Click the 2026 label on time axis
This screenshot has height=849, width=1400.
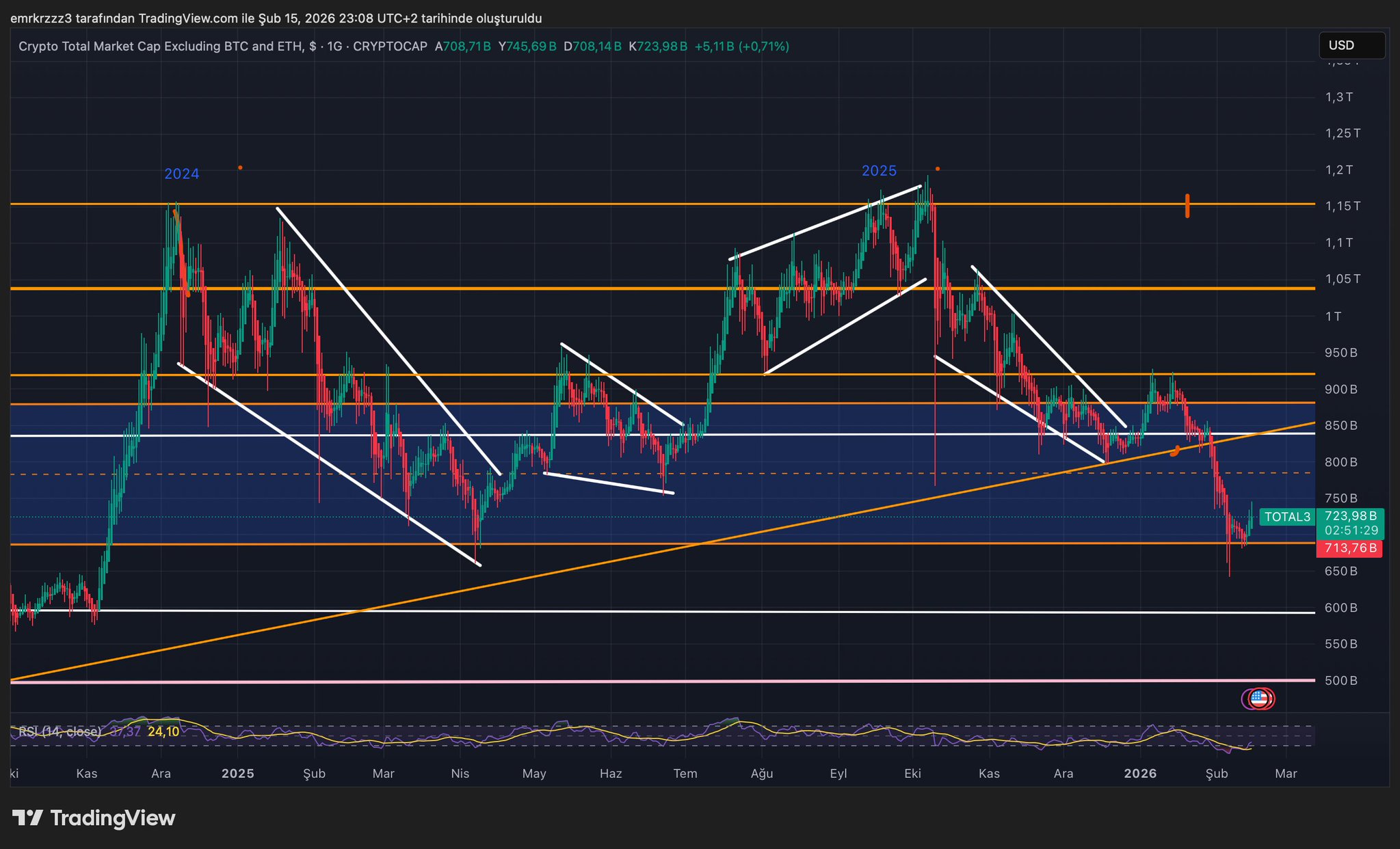coord(1141,773)
